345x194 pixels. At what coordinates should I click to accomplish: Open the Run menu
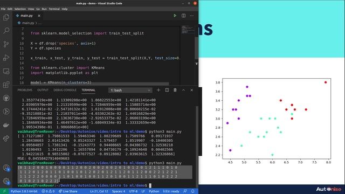click(x=44, y=9)
